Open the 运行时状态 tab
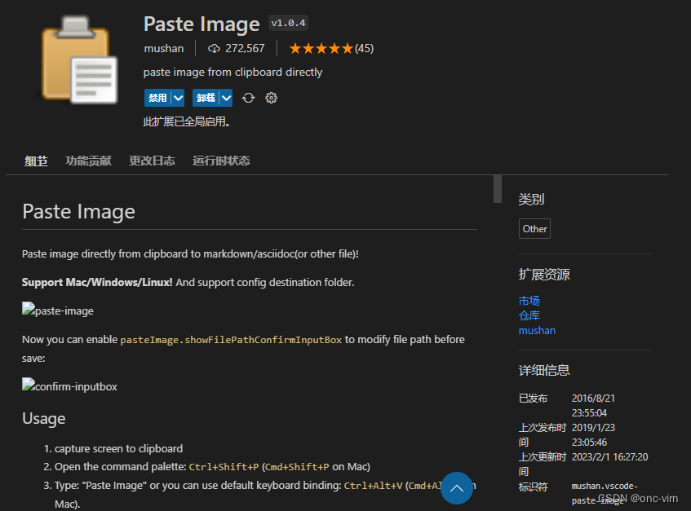The image size is (691, 511). tap(221, 161)
